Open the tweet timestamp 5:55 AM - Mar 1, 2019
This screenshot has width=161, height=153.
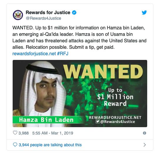tap(53, 133)
